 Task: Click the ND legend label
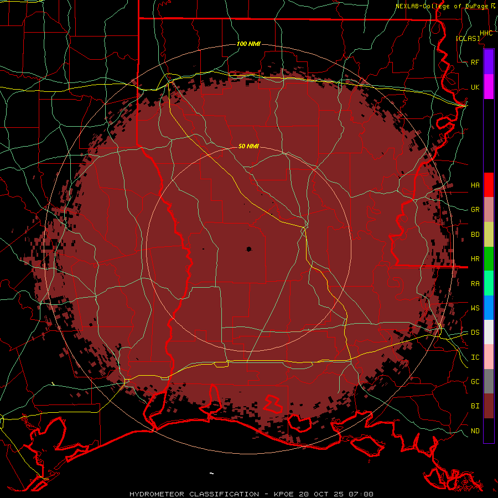(475, 430)
